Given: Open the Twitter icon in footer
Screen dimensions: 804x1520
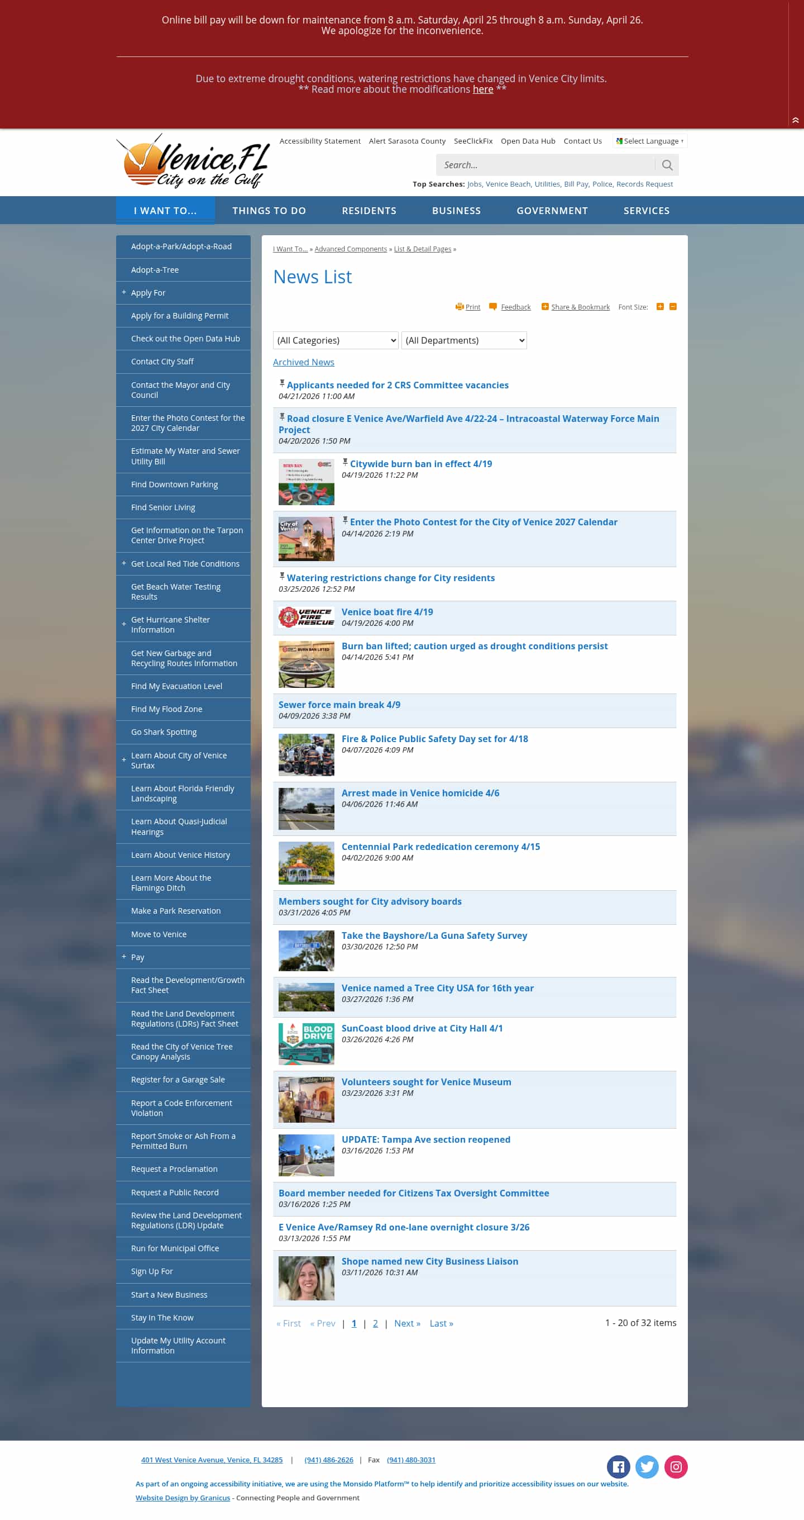Looking at the screenshot, I should click(647, 1467).
